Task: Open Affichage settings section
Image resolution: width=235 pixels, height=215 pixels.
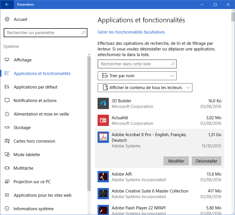Action: [x=23, y=60]
